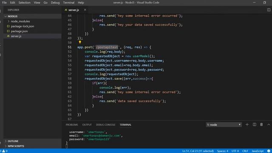
Task: Click line number 58 in the gutter
Action: (70, 79)
